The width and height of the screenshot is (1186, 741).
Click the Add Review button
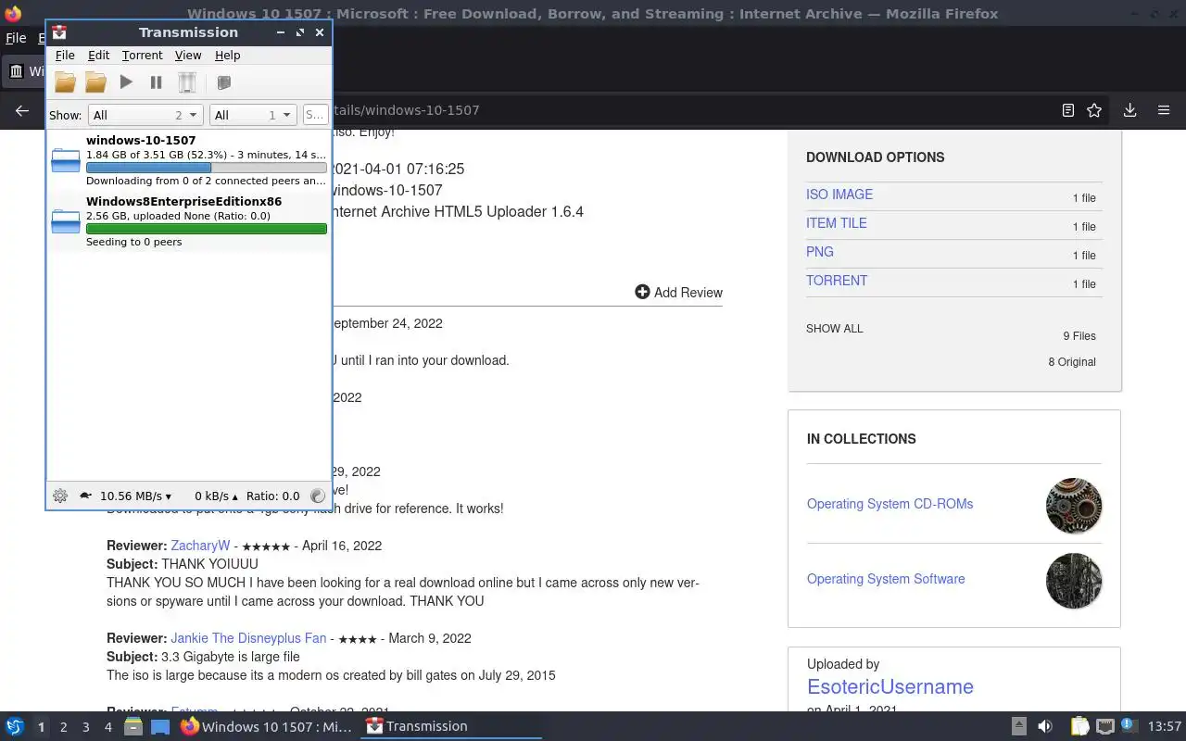click(x=678, y=292)
